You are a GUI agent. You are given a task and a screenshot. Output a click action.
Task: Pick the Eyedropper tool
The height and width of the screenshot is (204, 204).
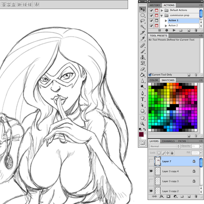pyautogui.click(x=143, y=39)
